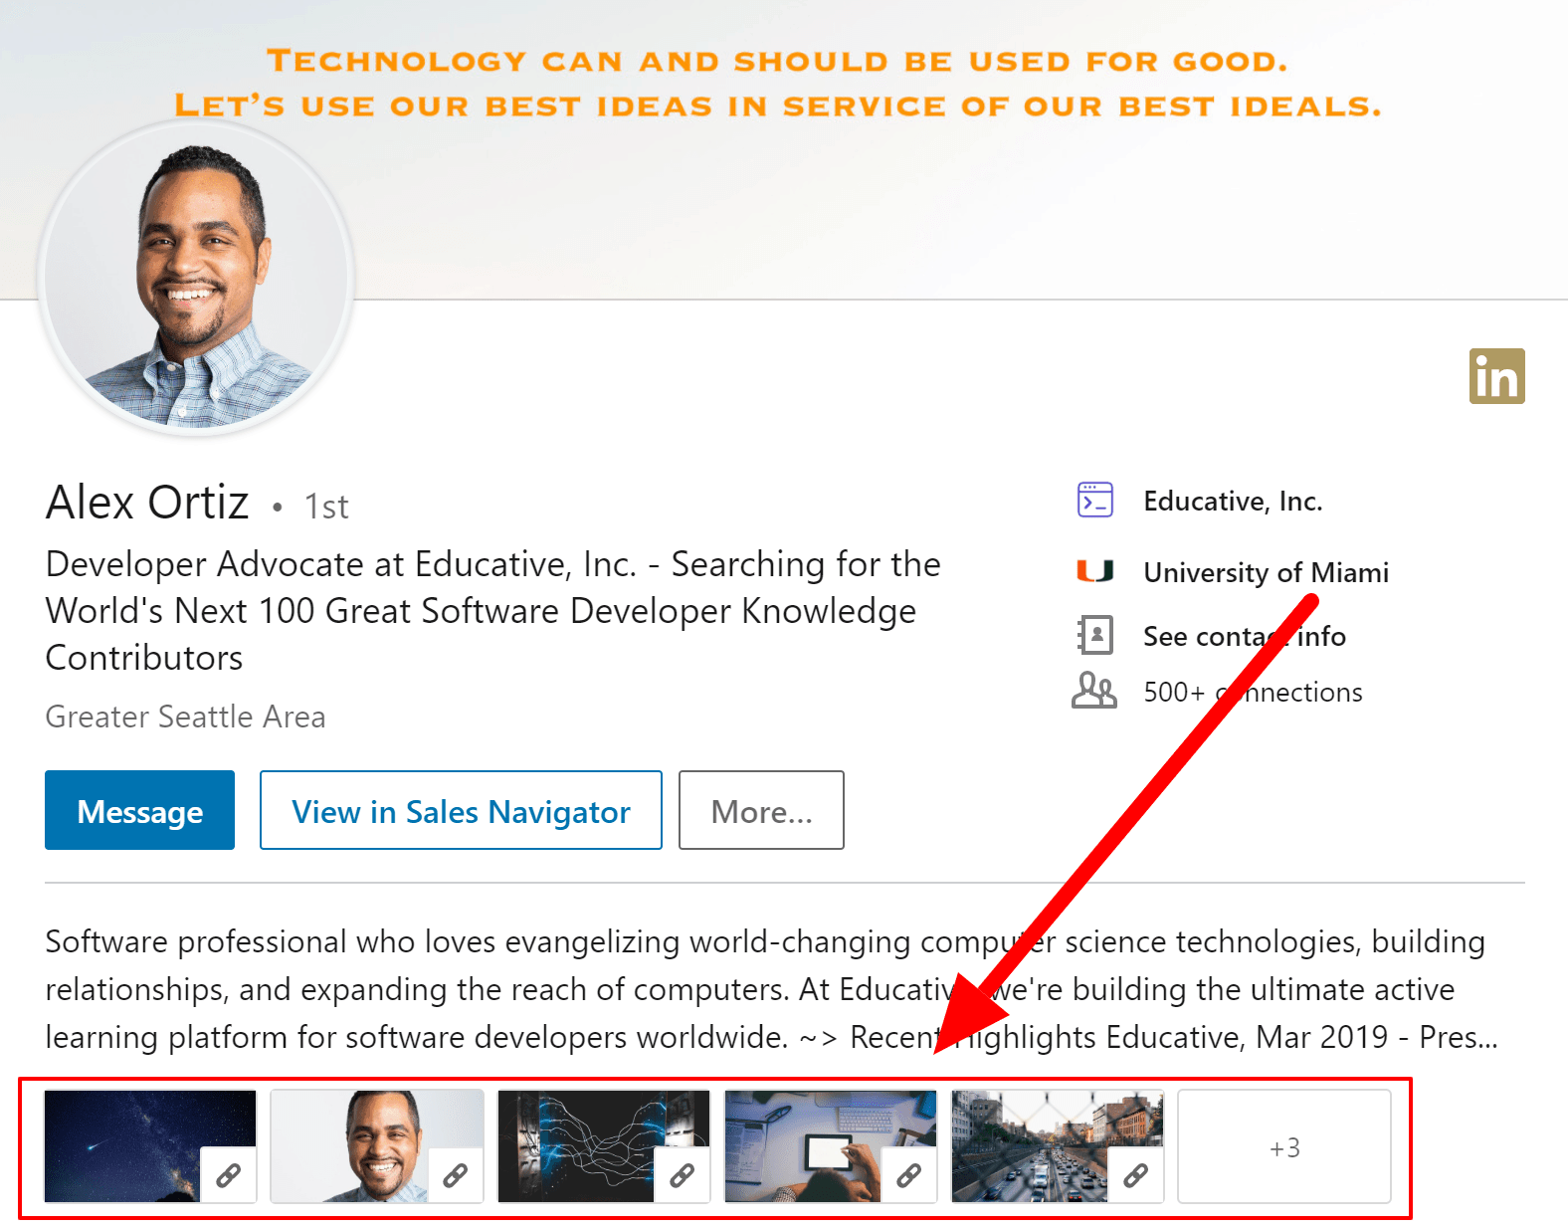Click Alex Ortiz's round profile photo

(197, 279)
